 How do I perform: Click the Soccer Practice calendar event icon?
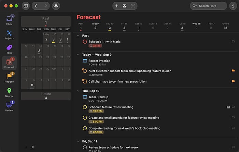coord(85,61)
